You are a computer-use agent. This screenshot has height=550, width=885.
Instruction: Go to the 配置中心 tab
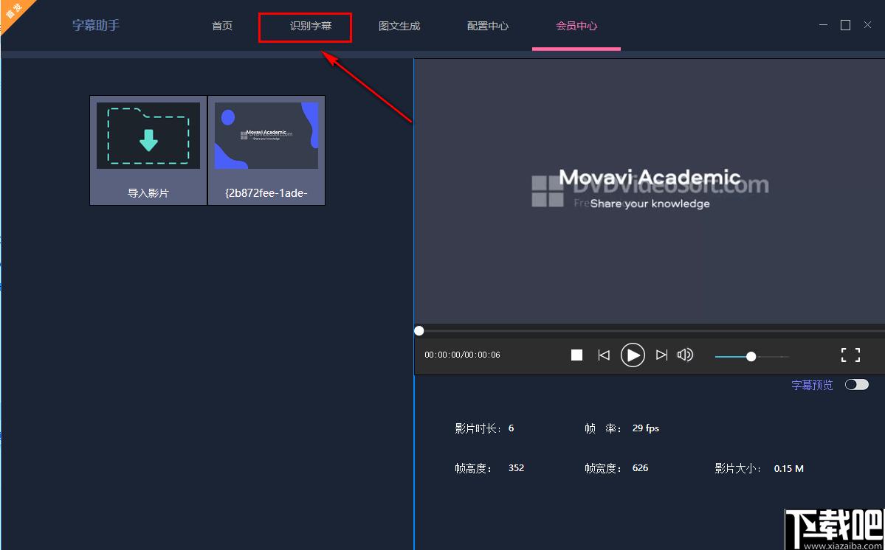click(488, 26)
